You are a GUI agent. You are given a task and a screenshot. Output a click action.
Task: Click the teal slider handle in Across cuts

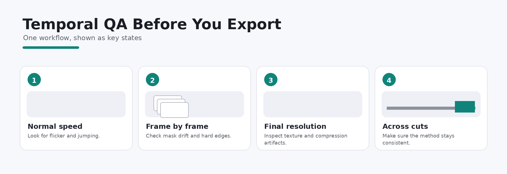click(x=465, y=107)
